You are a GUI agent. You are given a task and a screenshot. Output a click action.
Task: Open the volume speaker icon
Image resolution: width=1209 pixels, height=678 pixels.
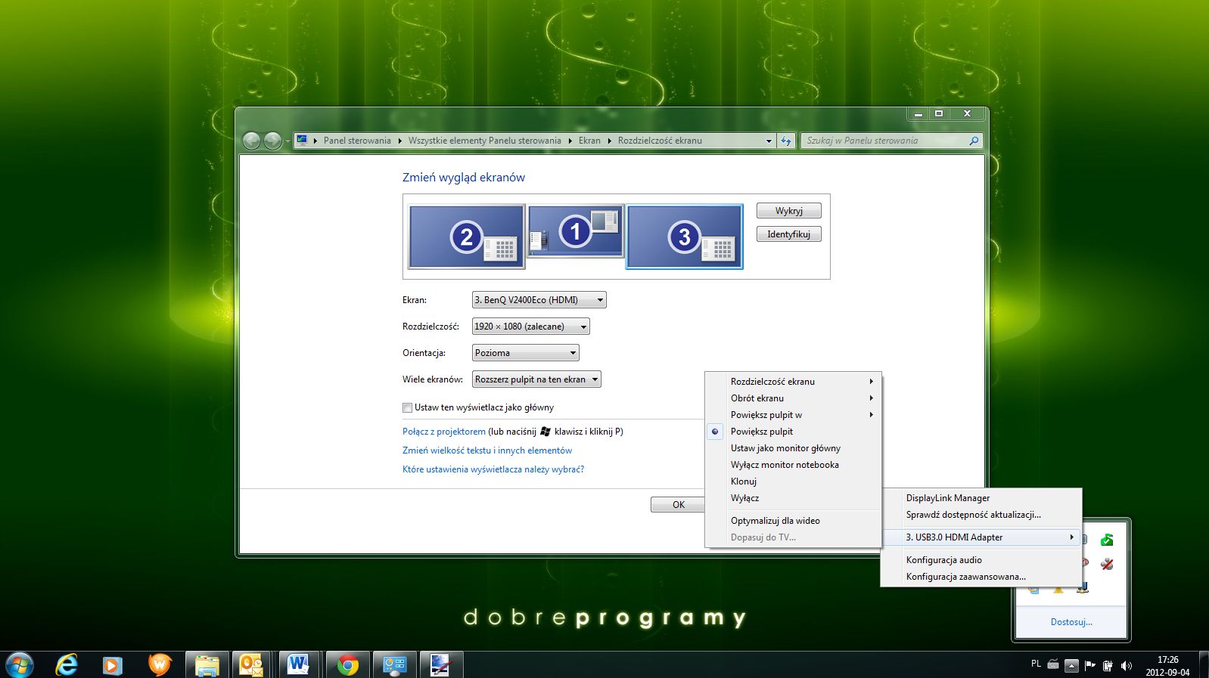pos(1127,666)
